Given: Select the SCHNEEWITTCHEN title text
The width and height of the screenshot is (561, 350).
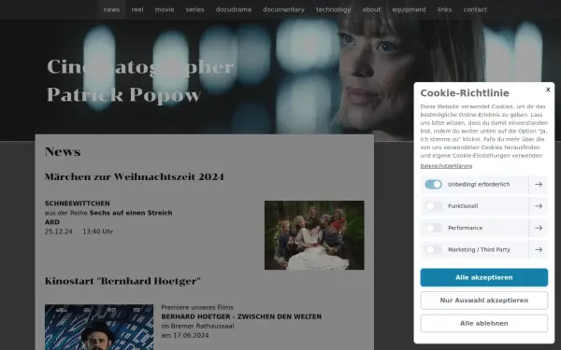Looking at the screenshot, I should coord(78,203).
